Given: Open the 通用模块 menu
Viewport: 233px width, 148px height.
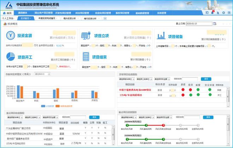Looking at the screenshot, I should [x=23, y=13].
